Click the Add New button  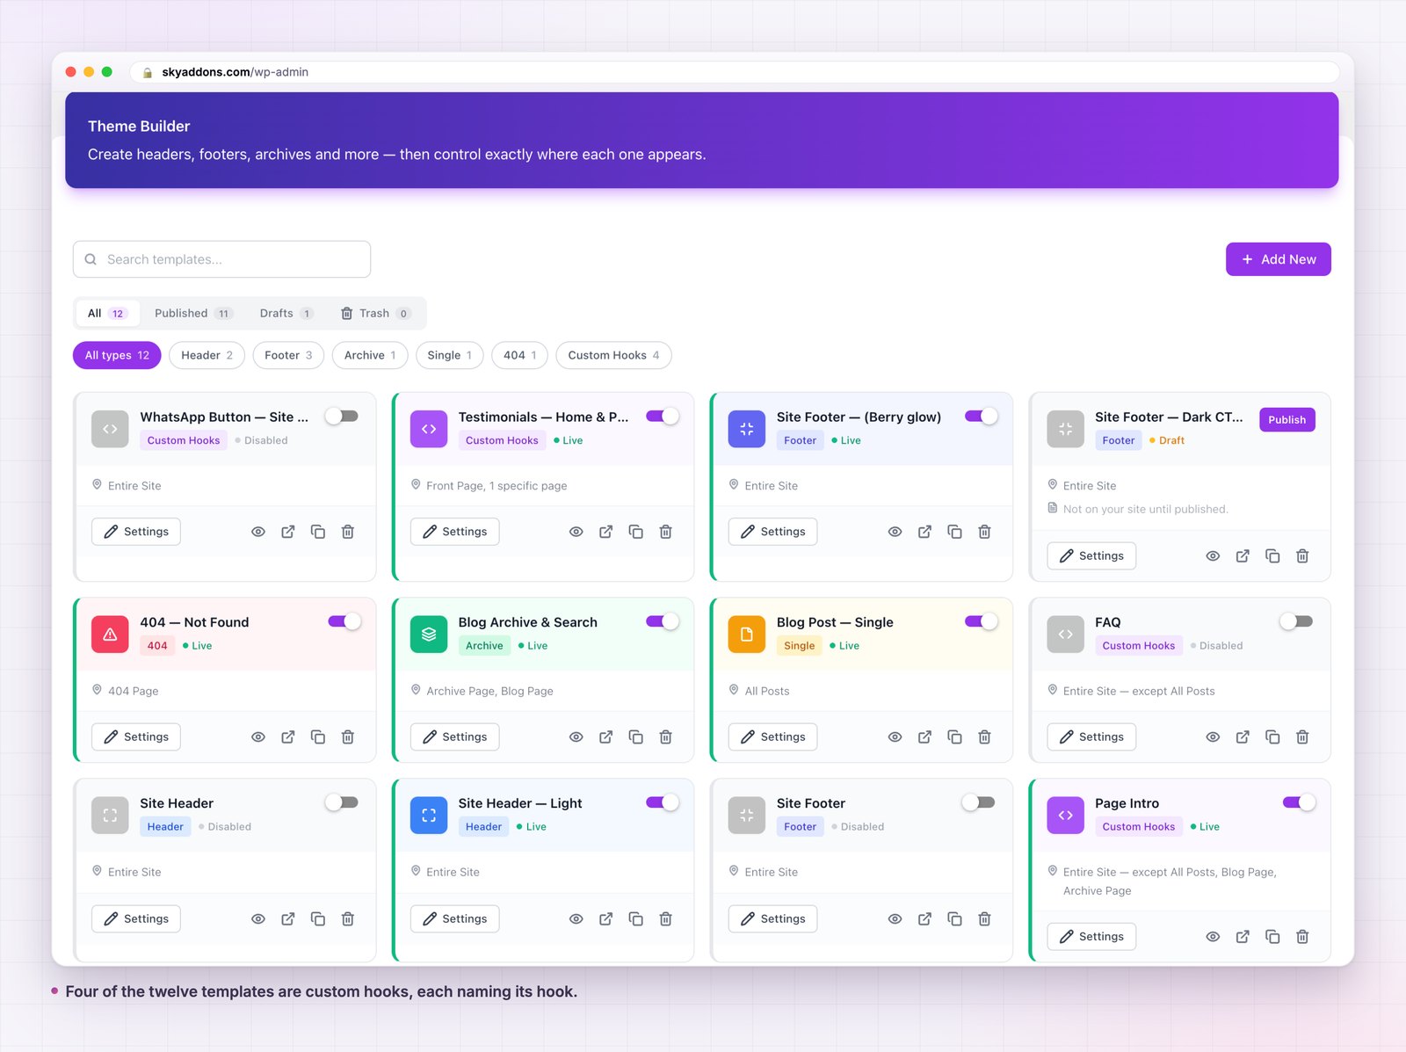pos(1279,259)
